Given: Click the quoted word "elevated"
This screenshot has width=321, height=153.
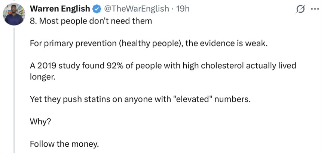Looking at the screenshot, I should (x=194, y=100).
